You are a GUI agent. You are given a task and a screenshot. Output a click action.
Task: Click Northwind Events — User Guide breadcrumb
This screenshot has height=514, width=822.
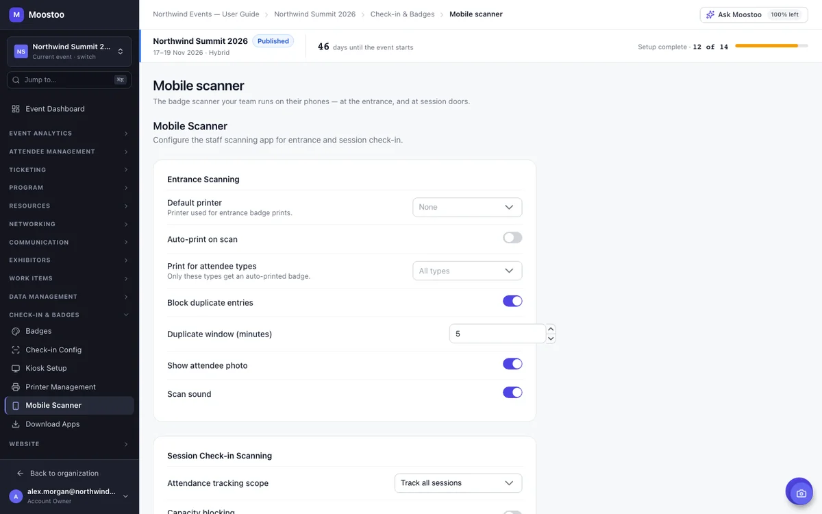pyautogui.click(x=206, y=14)
